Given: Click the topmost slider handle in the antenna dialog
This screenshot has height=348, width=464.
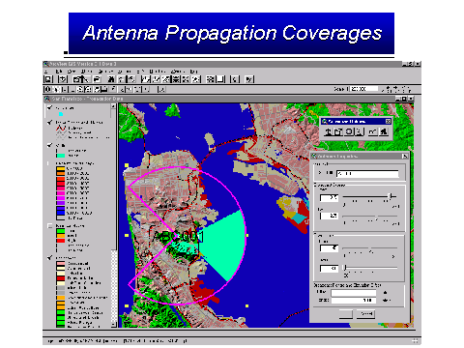Looking at the screenshot, I should [391, 196].
